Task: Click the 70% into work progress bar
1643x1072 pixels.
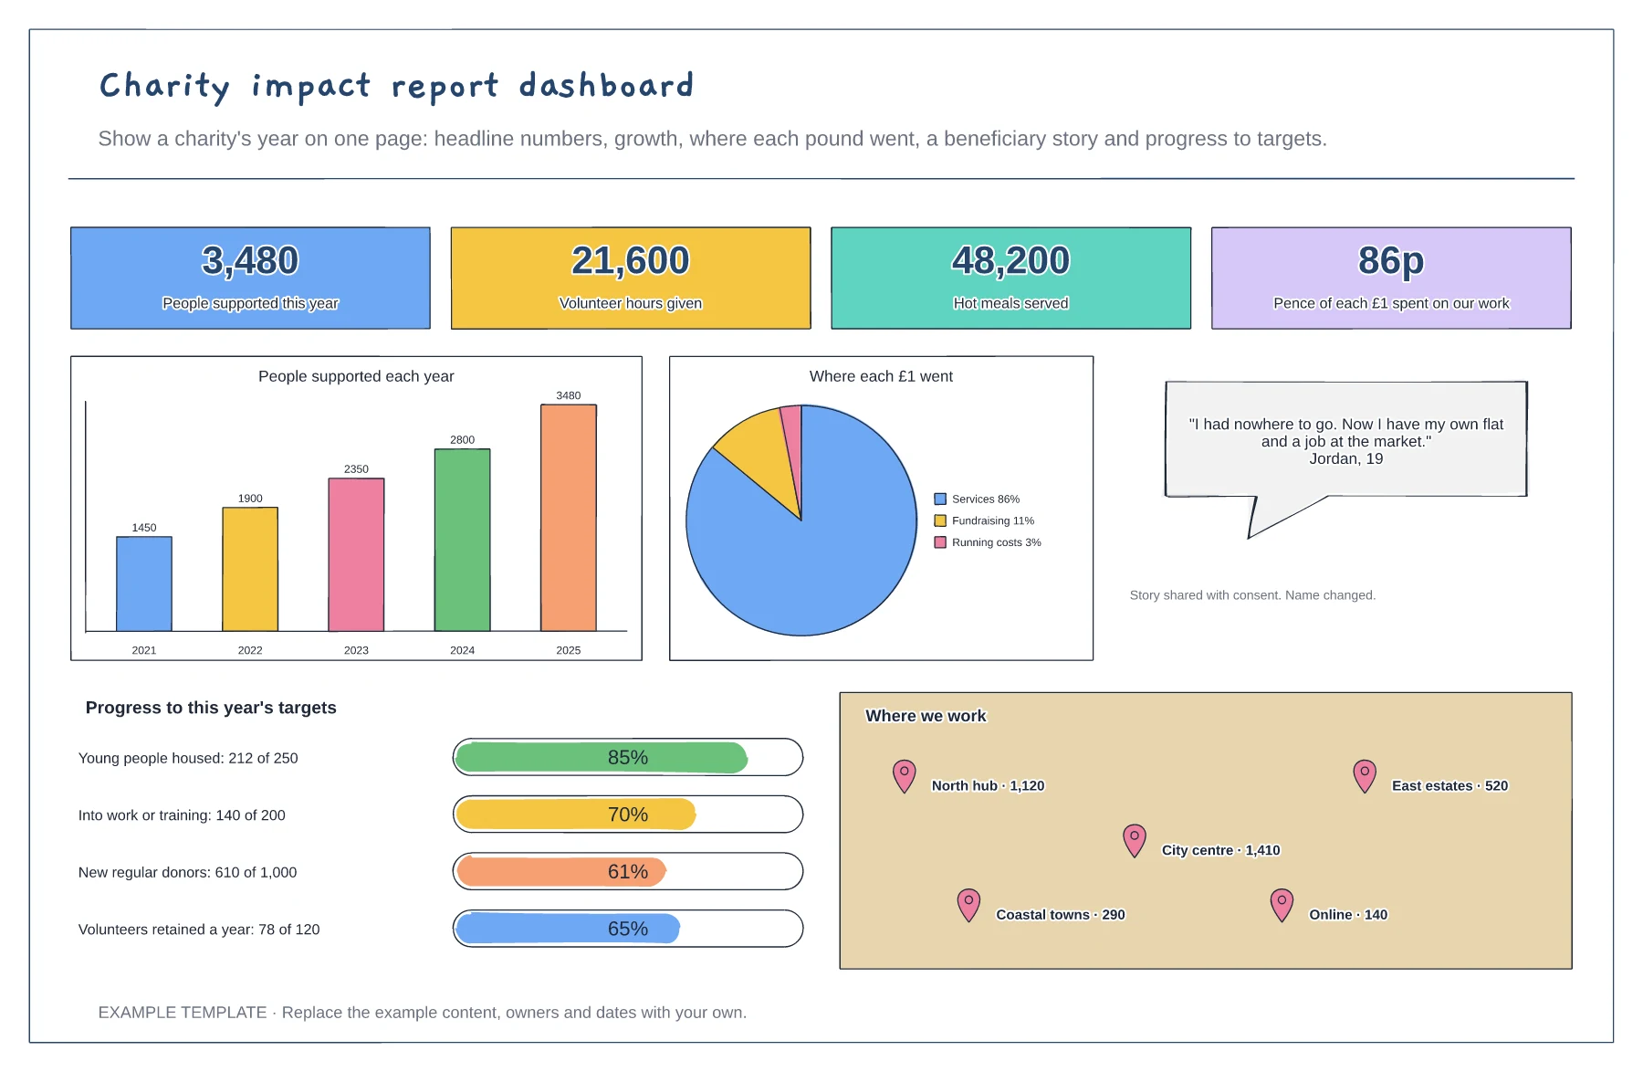Action: coord(628,814)
